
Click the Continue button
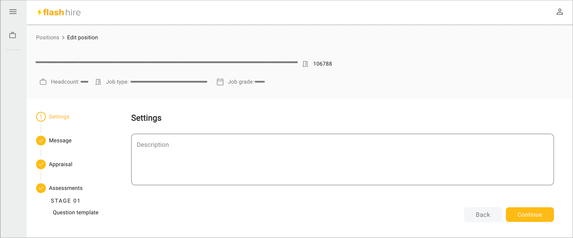pos(530,215)
